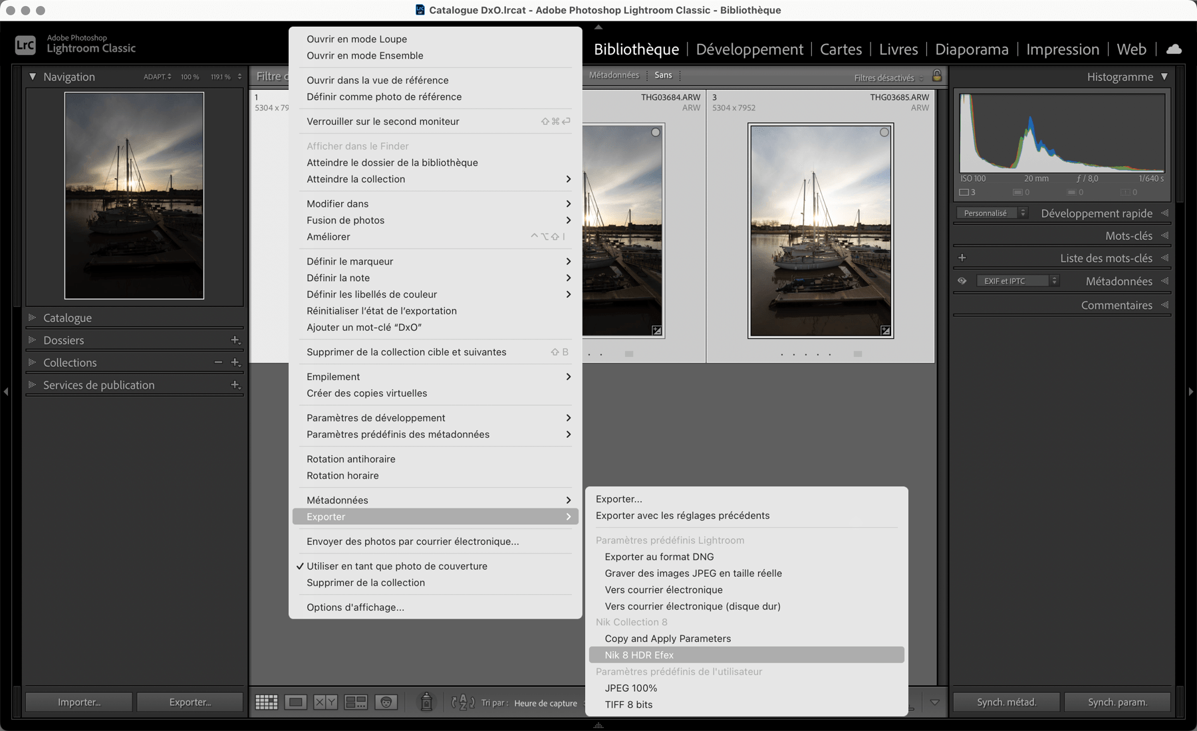Remove collection with Collections minus icon
Image resolution: width=1197 pixels, height=731 pixels.
coord(218,362)
